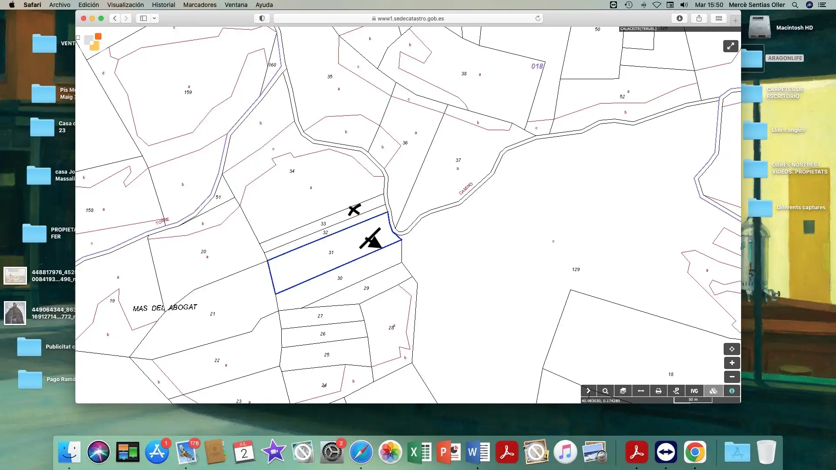Open the Ventana menu
Screen dimensions: 836x470
click(x=236, y=5)
